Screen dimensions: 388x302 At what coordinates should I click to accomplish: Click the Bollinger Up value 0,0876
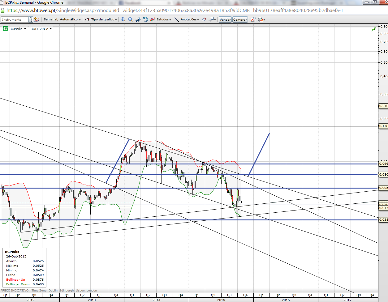coord(38,279)
